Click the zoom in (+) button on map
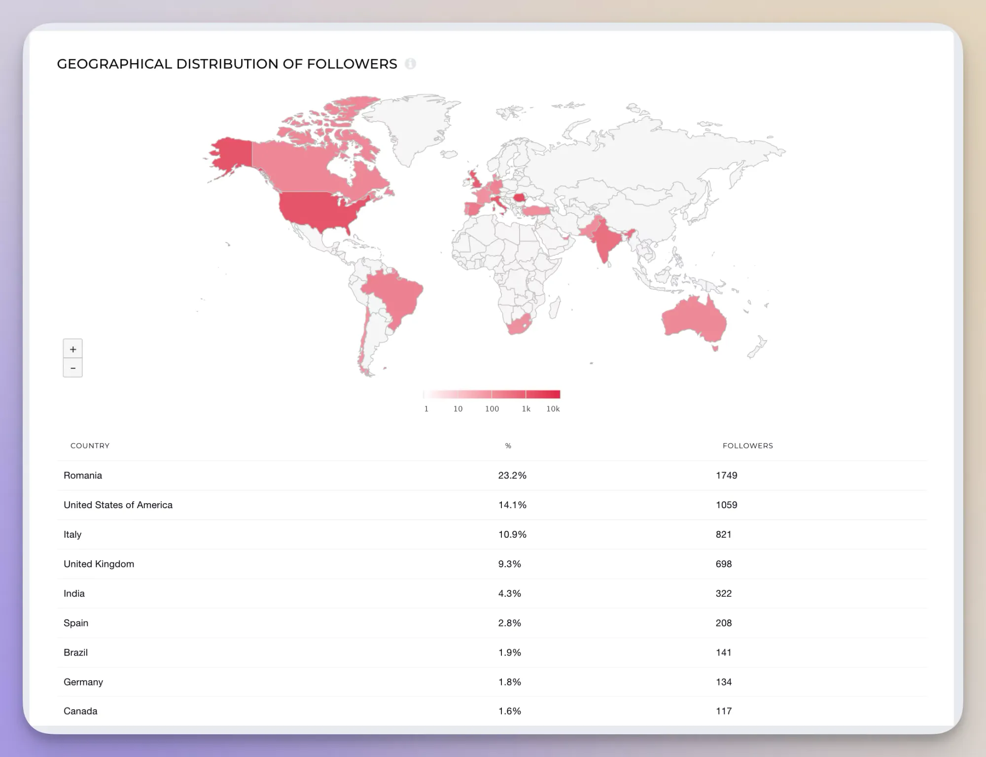Screen dimensions: 986x757 tap(72, 348)
